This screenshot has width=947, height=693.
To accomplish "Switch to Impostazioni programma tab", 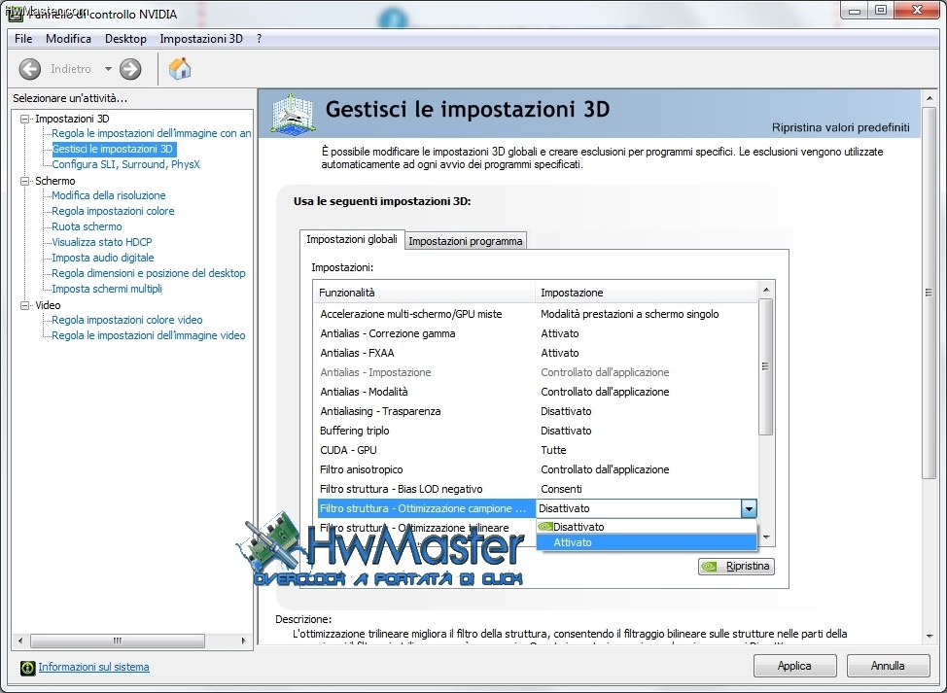I will pyautogui.click(x=465, y=241).
